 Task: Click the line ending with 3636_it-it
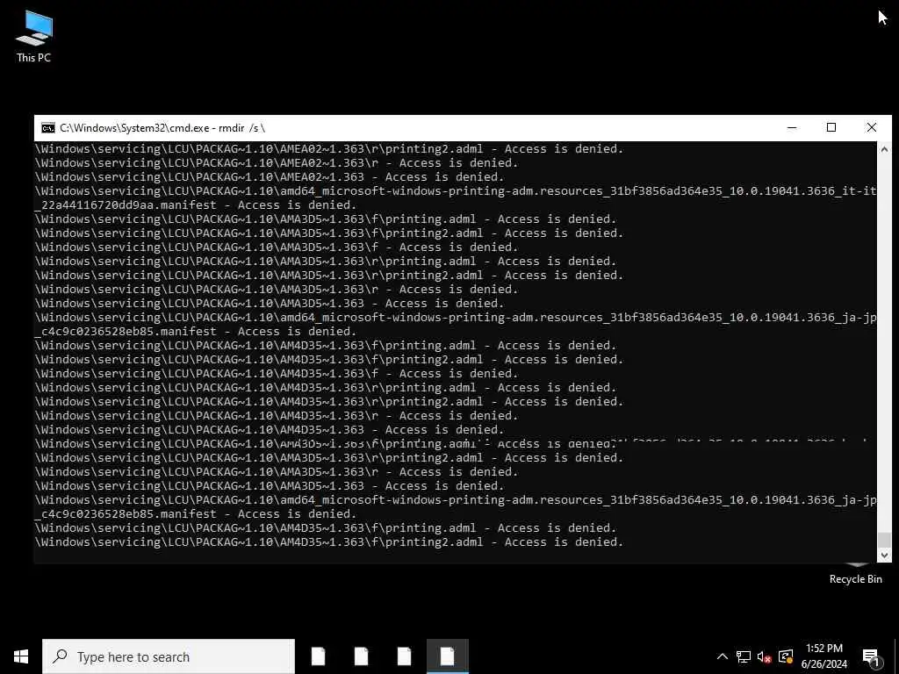pyautogui.click(x=456, y=190)
